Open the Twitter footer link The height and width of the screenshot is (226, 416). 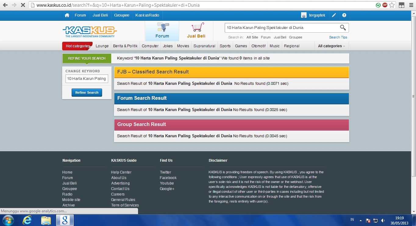[x=165, y=172]
